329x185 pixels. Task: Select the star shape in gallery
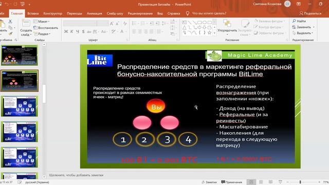click(209, 33)
